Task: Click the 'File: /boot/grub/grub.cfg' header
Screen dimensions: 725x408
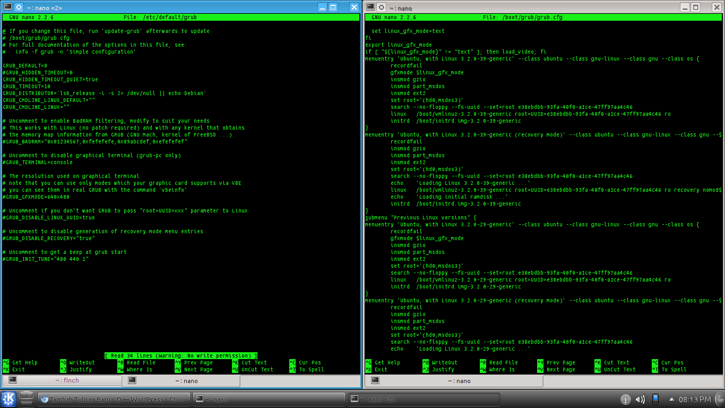Action: (x=523, y=17)
